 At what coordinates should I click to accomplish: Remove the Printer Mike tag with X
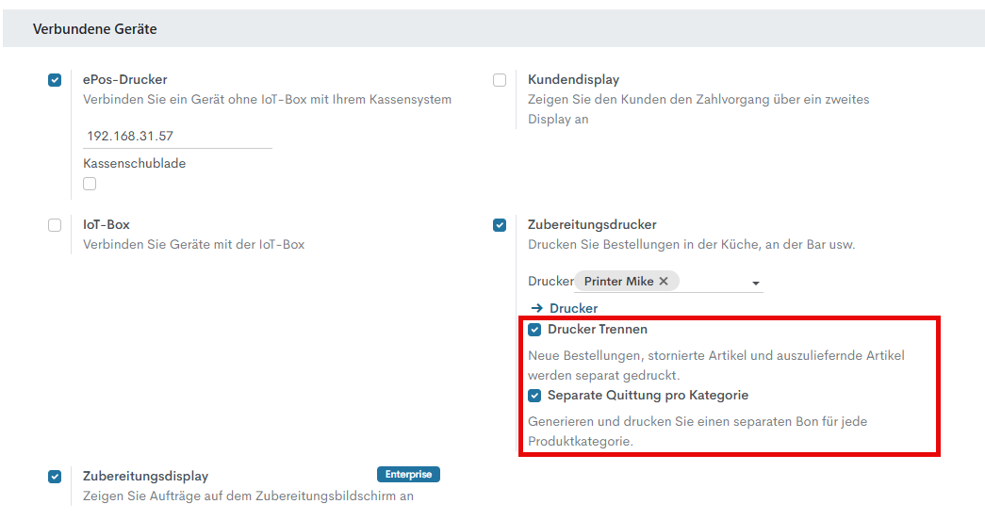click(x=664, y=282)
